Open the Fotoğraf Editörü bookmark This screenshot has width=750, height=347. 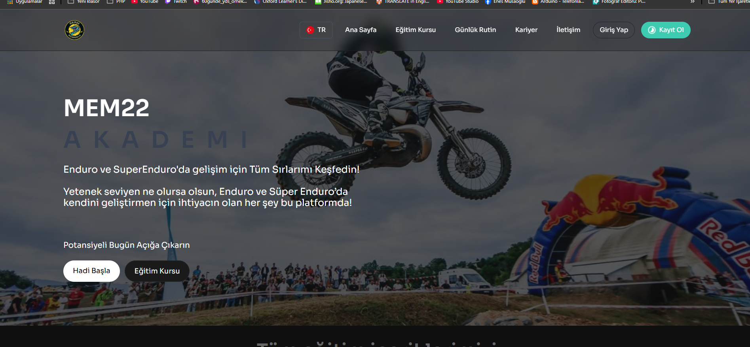[619, 2]
